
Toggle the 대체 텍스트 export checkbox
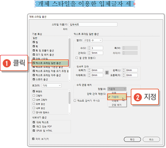click(34, 122)
